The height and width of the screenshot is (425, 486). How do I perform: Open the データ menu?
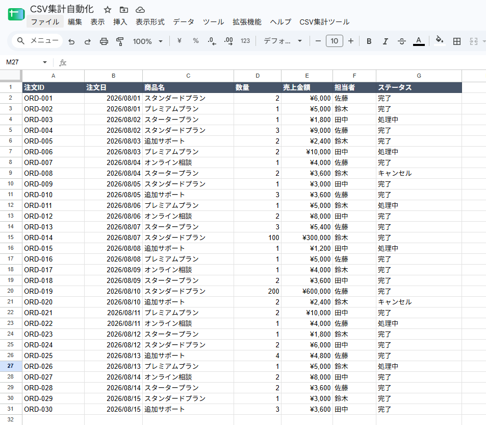(x=184, y=22)
